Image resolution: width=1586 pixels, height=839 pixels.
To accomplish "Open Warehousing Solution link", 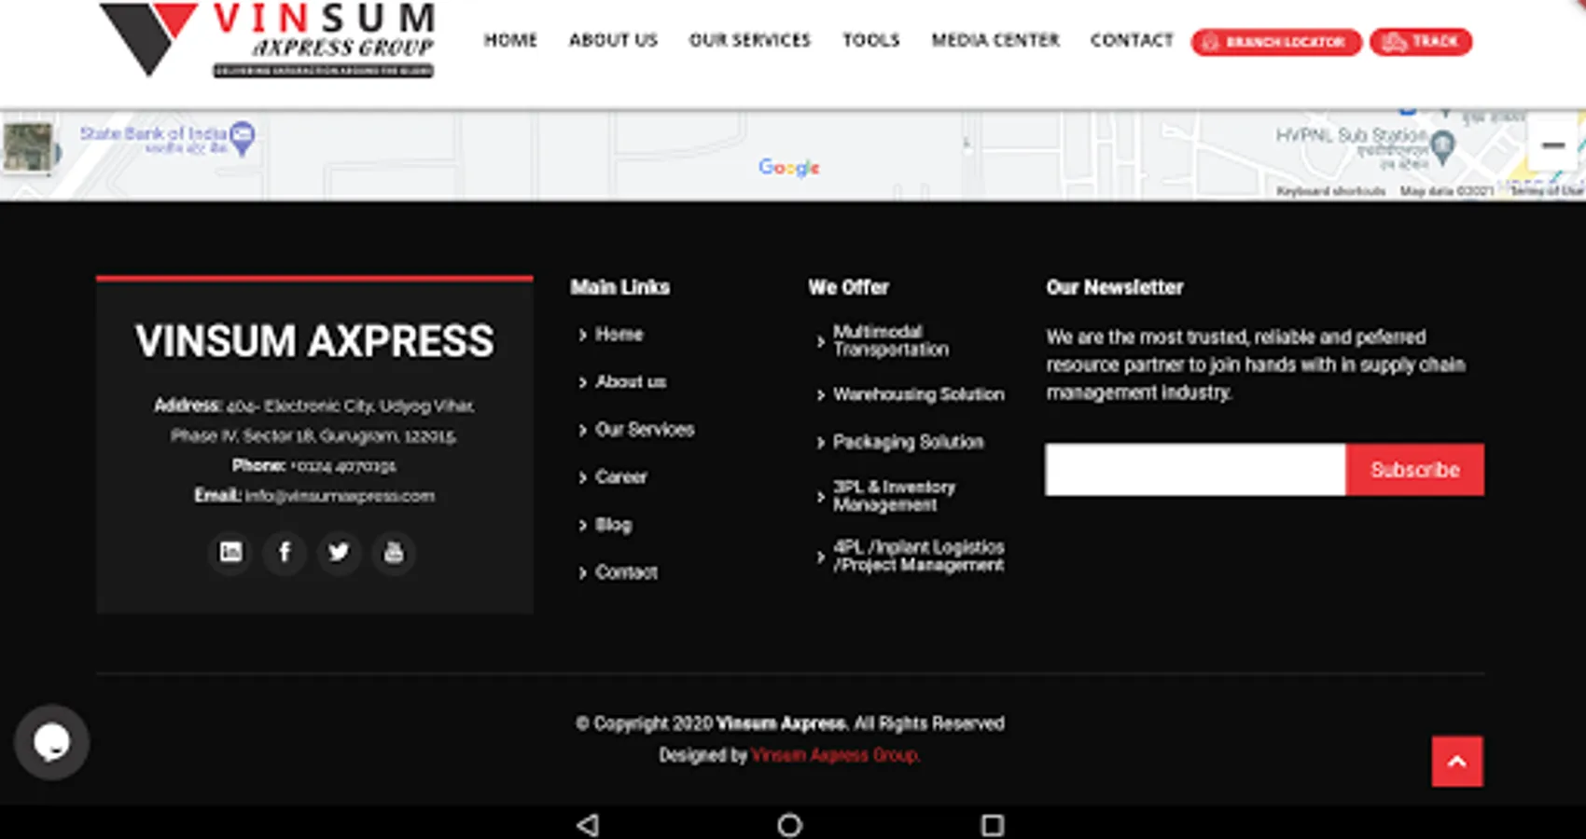I will click(x=919, y=394).
